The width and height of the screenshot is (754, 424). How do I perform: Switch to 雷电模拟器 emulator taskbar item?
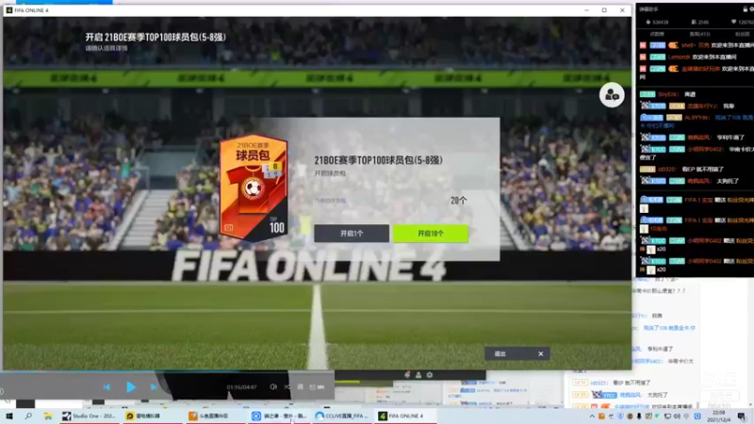[x=153, y=416]
